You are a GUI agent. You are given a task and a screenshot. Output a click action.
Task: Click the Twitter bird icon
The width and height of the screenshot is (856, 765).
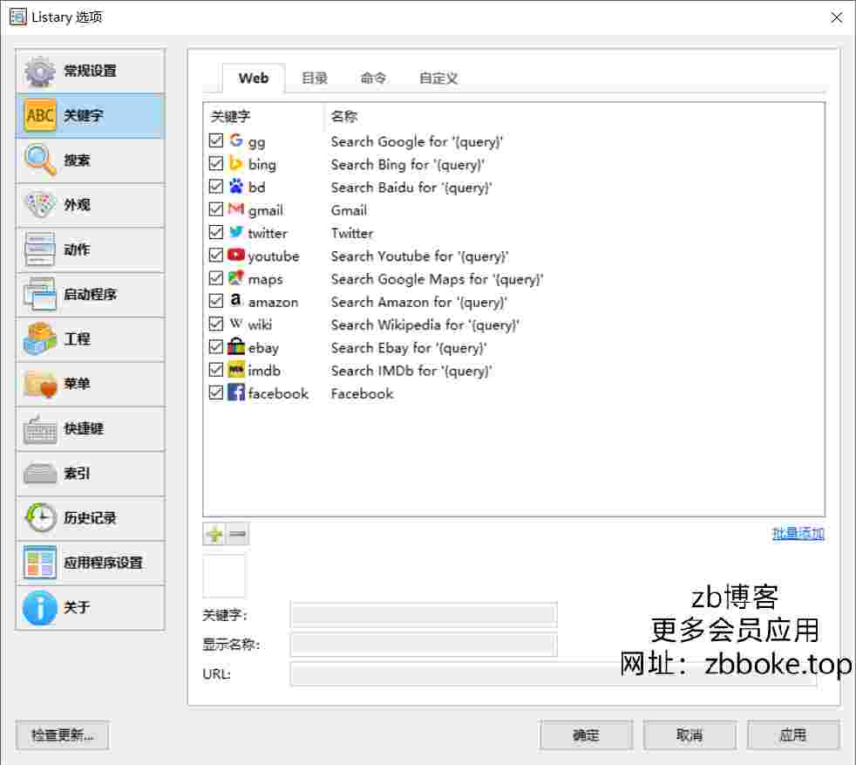point(236,232)
